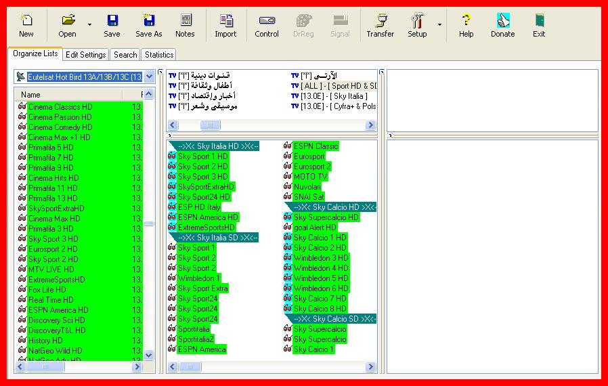Open the Control tool
Screen dimensions: 608x386
[267, 26]
